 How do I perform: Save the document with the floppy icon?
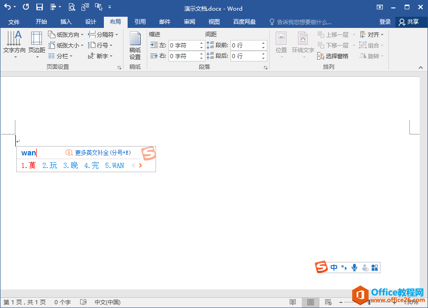[40, 7]
